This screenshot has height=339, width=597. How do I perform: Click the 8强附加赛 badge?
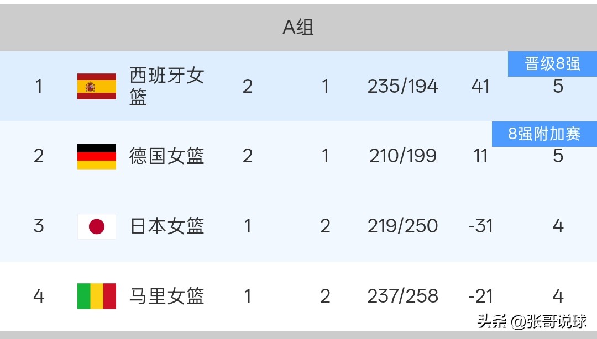544,134
